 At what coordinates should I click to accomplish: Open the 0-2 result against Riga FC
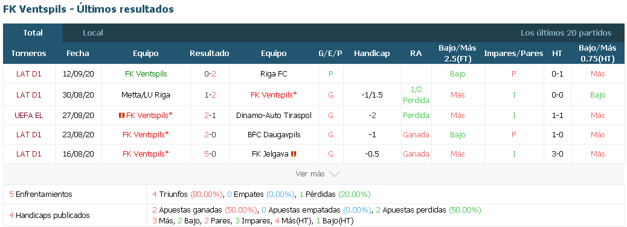210,74
